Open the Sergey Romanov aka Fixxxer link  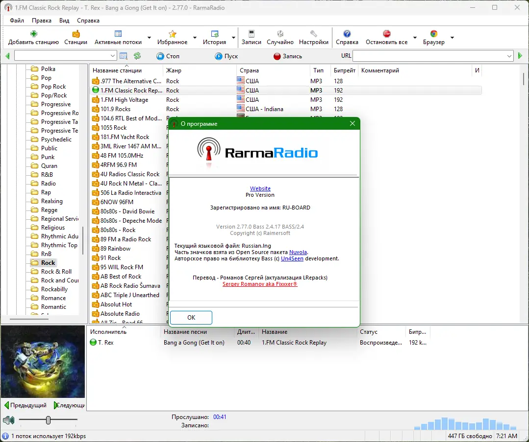pyautogui.click(x=260, y=284)
